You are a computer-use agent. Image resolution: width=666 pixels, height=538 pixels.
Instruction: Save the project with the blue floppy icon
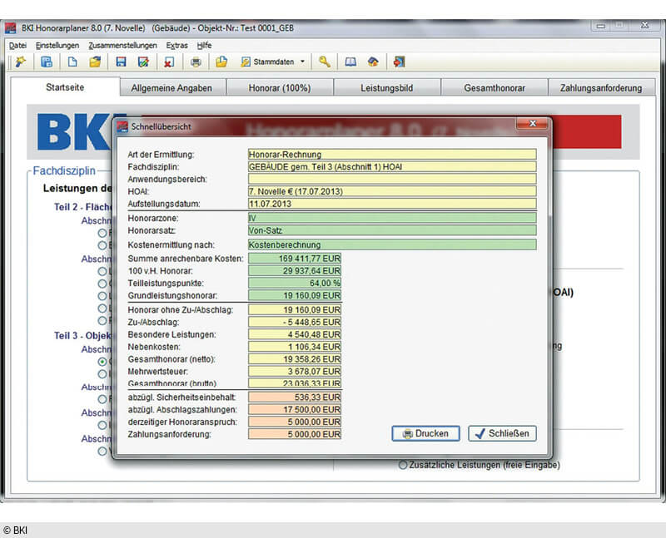tap(121, 62)
